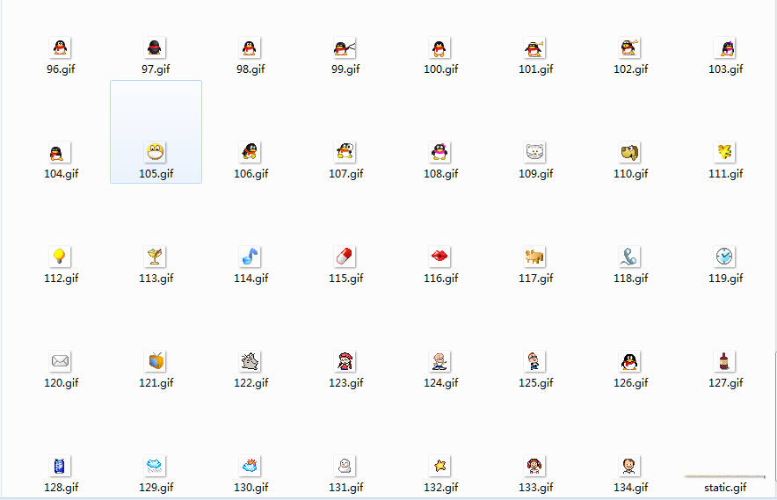
Task: Click the 100.gif file name text
Action: click(440, 69)
